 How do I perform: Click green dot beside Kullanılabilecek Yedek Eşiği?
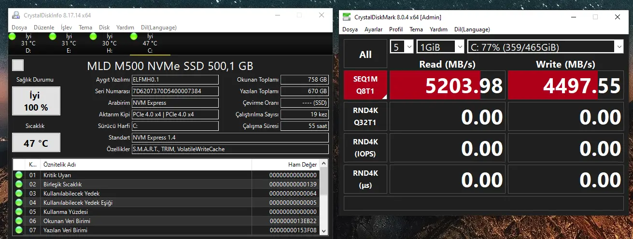[x=19, y=202]
